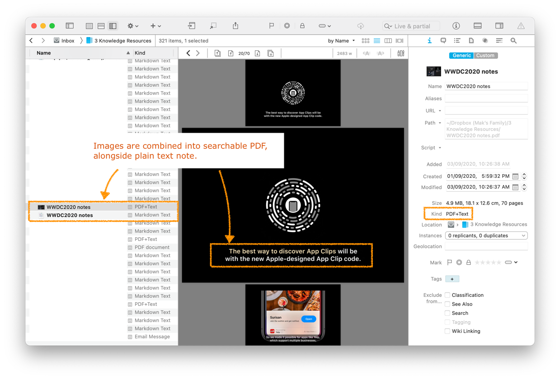The image size is (560, 379).
Task: Open the label dropdown in top toolbar
Action: [x=325, y=26]
